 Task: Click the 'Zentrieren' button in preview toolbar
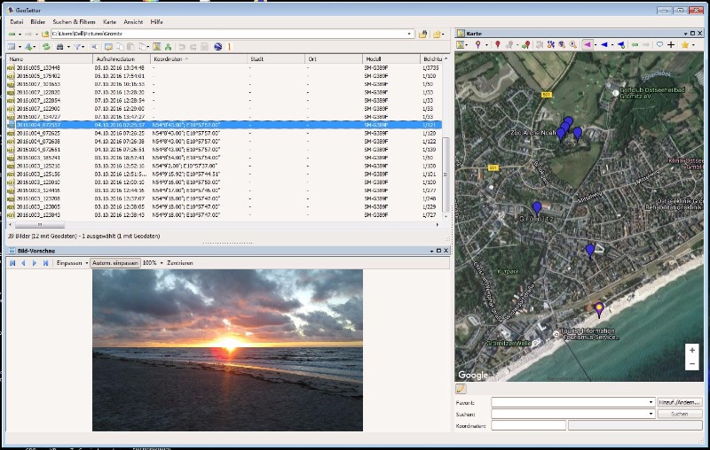(x=180, y=263)
